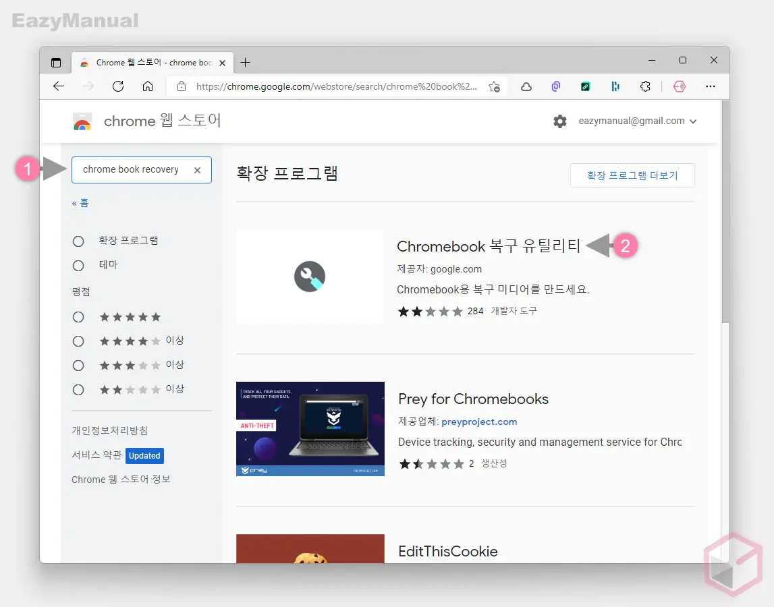
Task: Click the Chromebook recovery wrench thumbnail
Action: (310, 277)
